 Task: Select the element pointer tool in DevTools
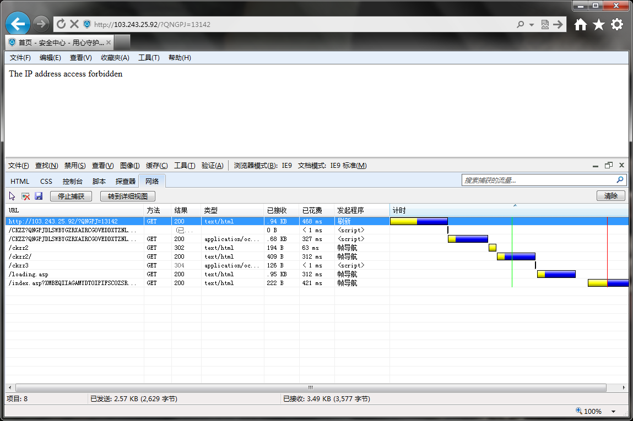pos(12,196)
